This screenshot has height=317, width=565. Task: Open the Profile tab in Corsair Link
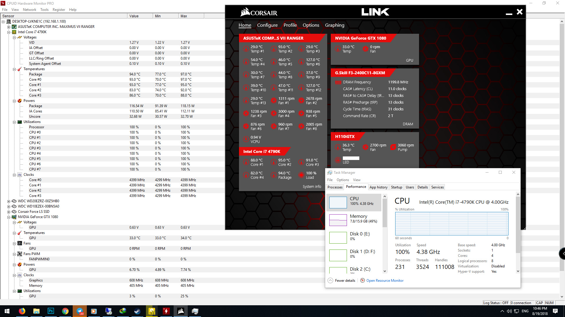(x=290, y=25)
